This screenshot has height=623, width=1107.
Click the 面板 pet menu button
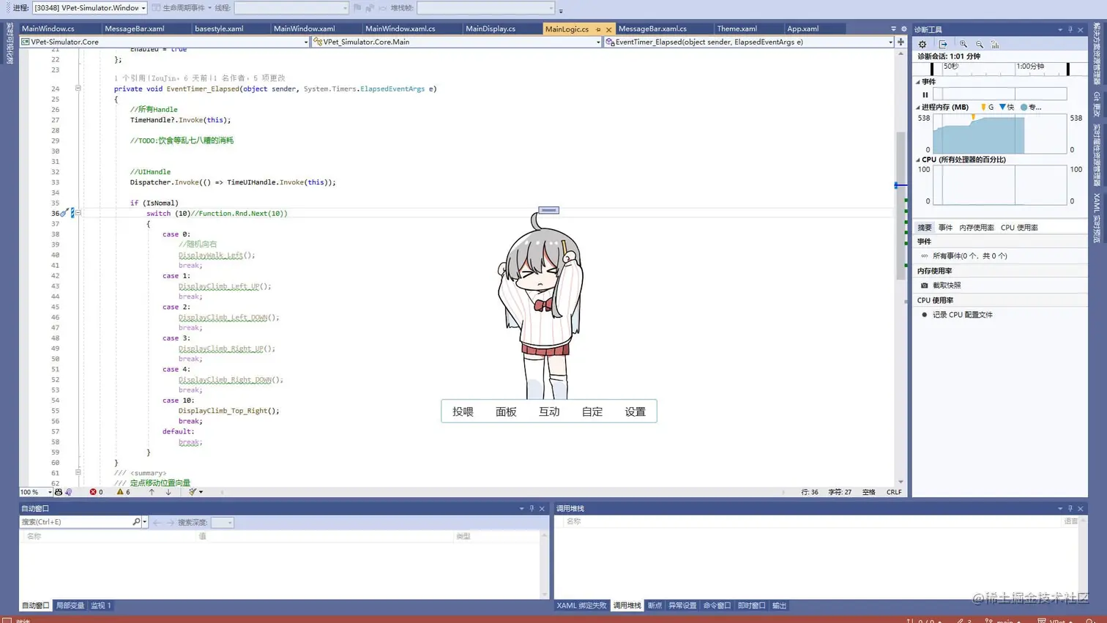coord(506,411)
